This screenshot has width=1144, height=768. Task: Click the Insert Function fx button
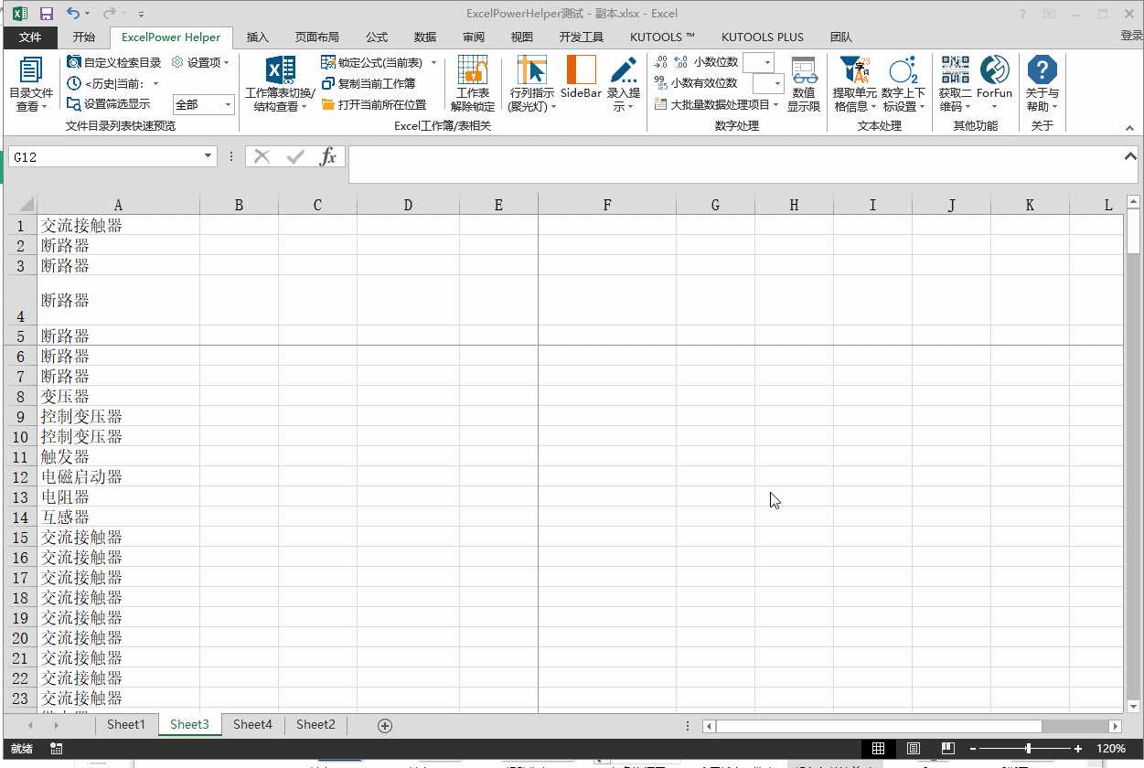coord(327,157)
